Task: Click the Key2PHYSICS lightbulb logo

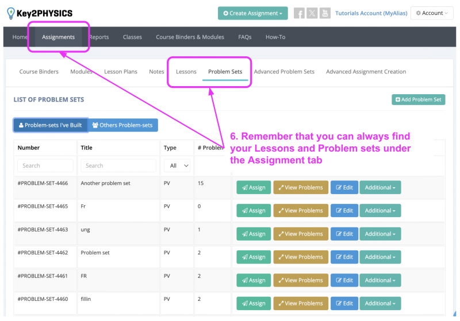Action: click(x=11, y=13)
